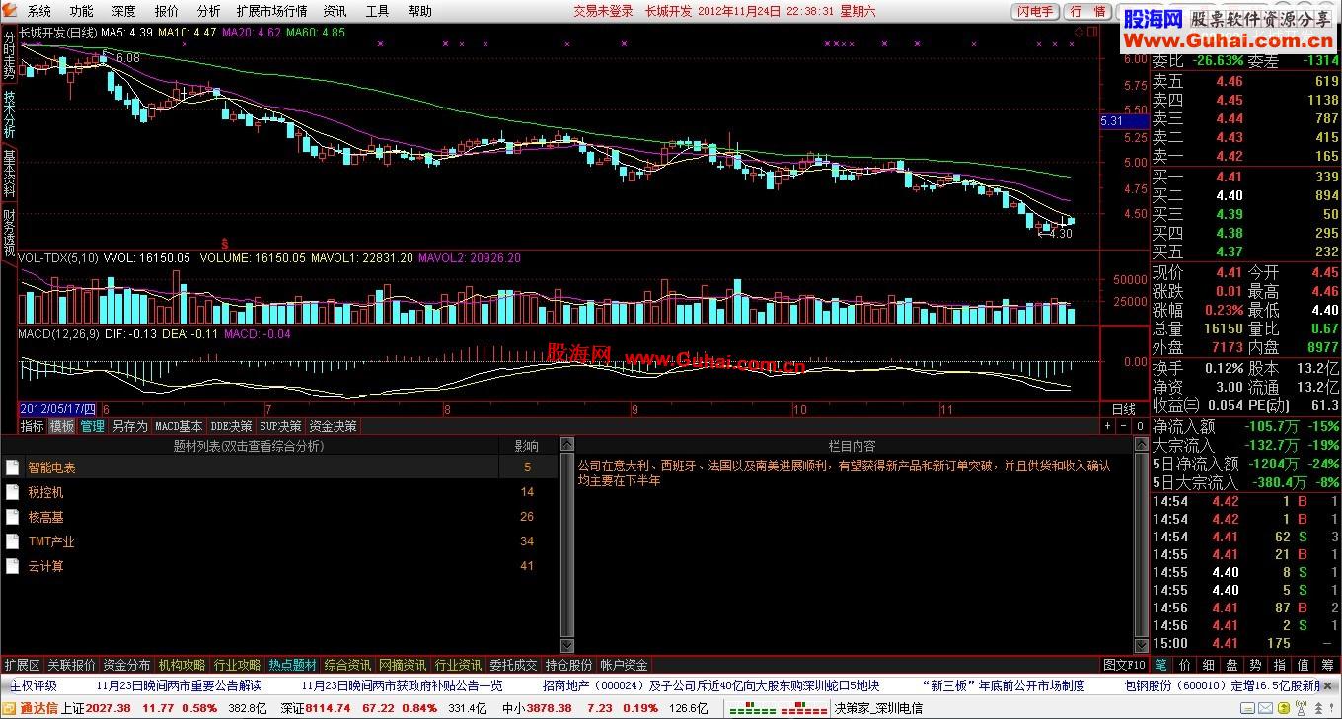Click up arrow of 栏目内容 scrollbar
The width and height of the screenshot is (1342, 719).
[1142, 444]
